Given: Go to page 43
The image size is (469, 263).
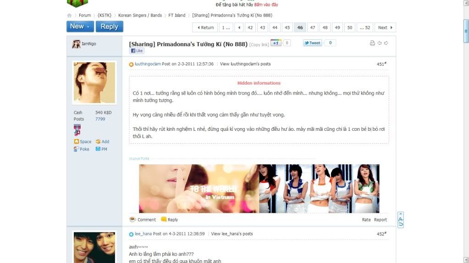Looking at the screenshot, I should pyautogui.click(x=262, y=27).
